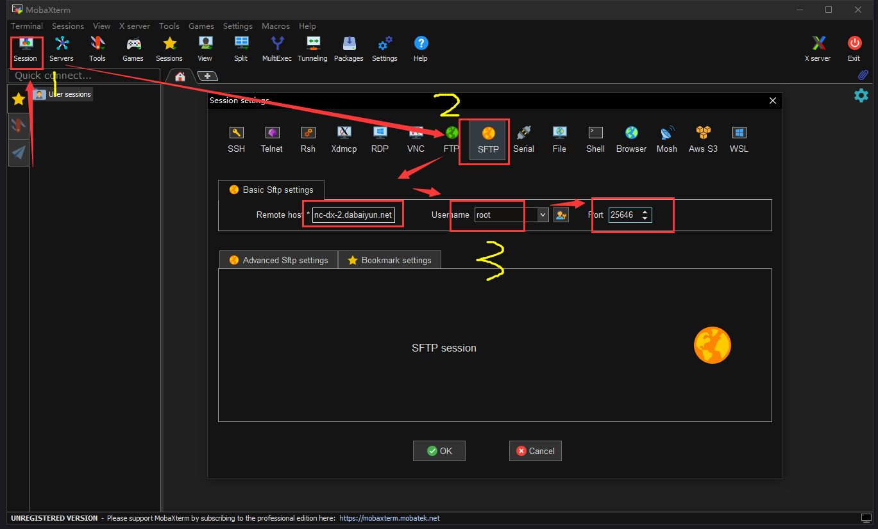Open the star Sessions sidebar tab
This screenshot has width=878, height=529.
[19, 99]
